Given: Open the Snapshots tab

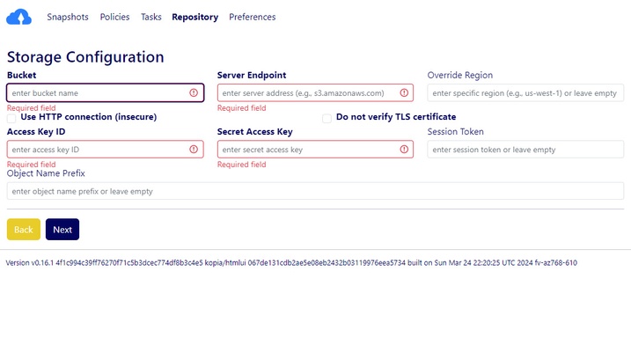Looking at the screenshot, I should [x=67, y=17].
